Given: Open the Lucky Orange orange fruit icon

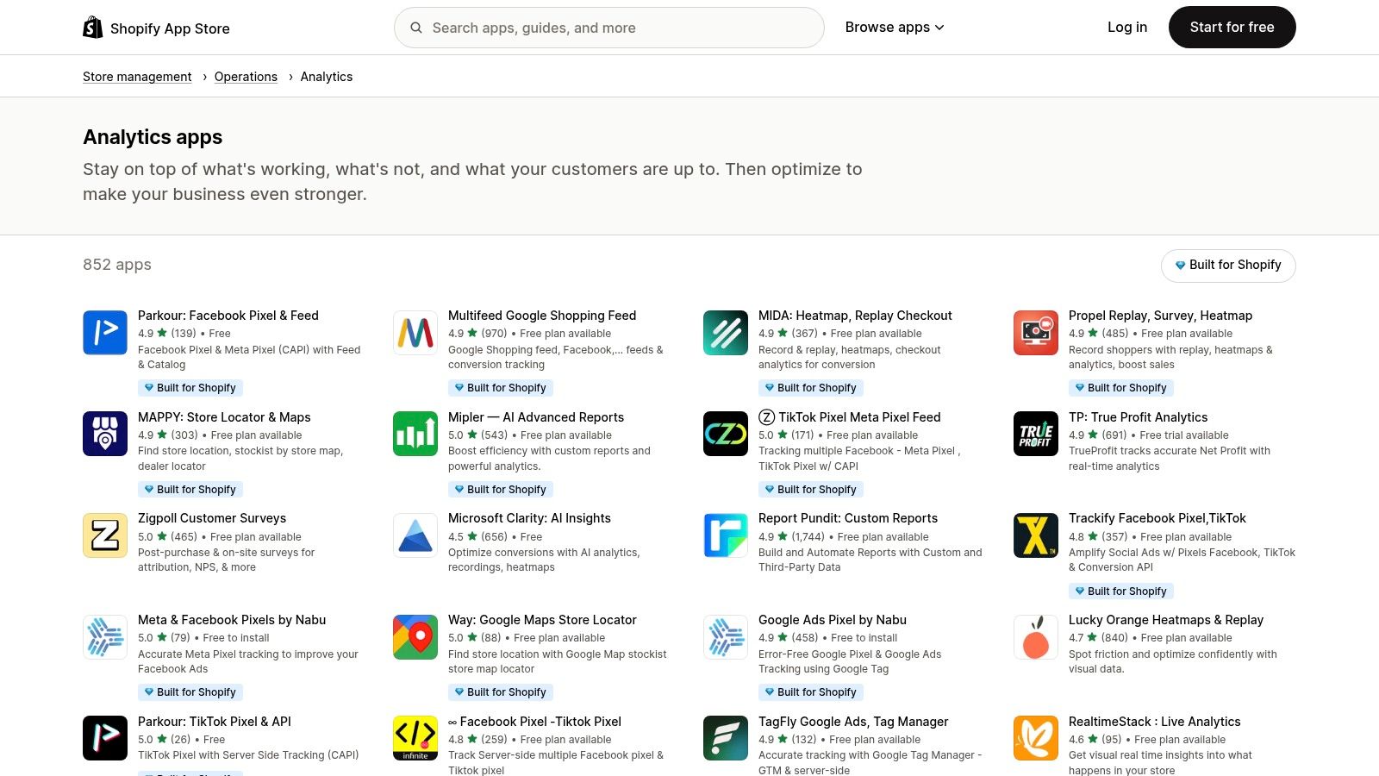Looking at the screenshot, I should (1035, 636).
